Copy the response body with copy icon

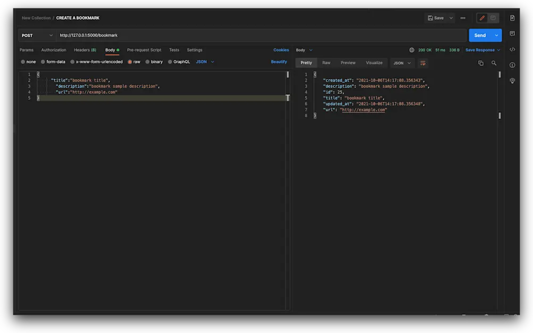point(480,63)
